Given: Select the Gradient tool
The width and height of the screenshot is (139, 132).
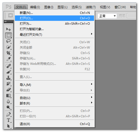Looking at the screenshot, I should point(8,95).
